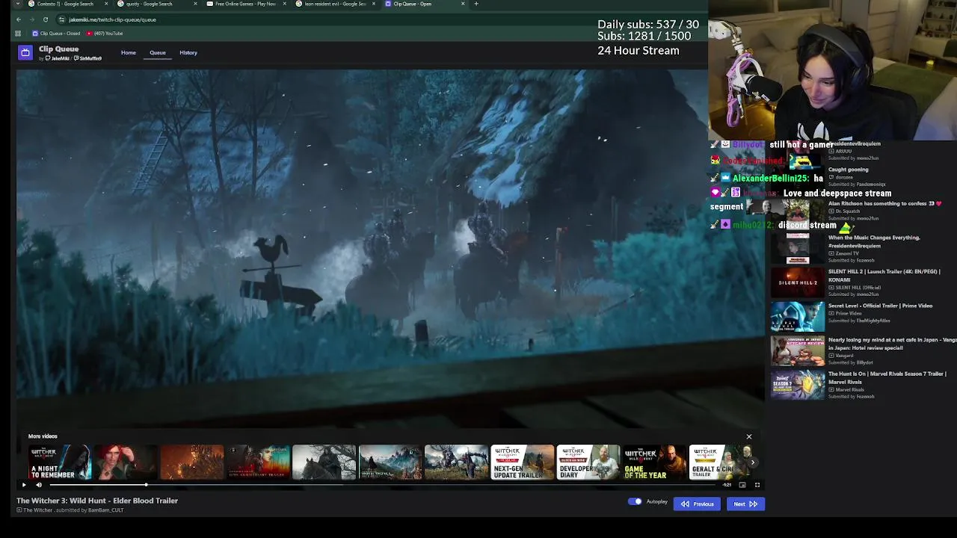The height and width of the screenshot is (538, 957).
Task: Toggle the Autoplay switch
Action: (635, 501)
